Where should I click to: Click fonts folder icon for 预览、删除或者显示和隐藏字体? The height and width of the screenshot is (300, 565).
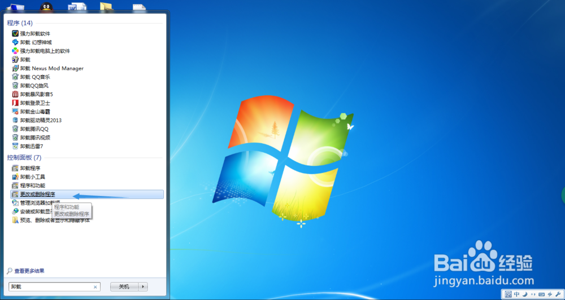15,220
